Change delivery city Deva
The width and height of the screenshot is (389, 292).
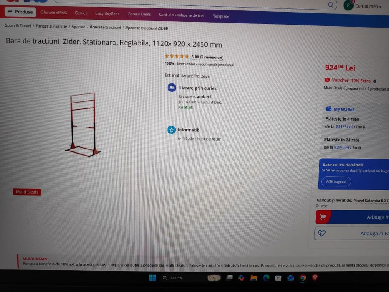[205, 76]
